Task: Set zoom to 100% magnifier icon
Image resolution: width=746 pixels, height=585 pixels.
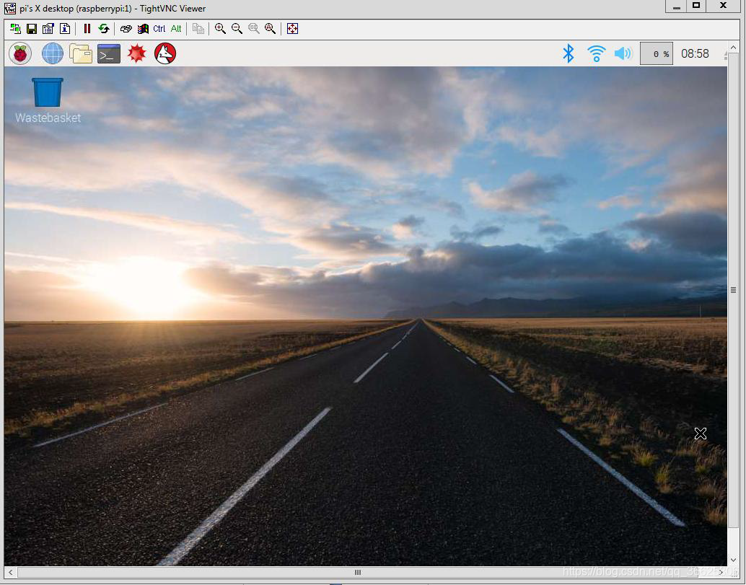Action: (253, 29)
